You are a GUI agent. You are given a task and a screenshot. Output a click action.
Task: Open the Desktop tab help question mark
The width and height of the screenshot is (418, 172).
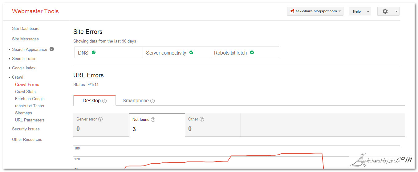(x=104, y=101)
